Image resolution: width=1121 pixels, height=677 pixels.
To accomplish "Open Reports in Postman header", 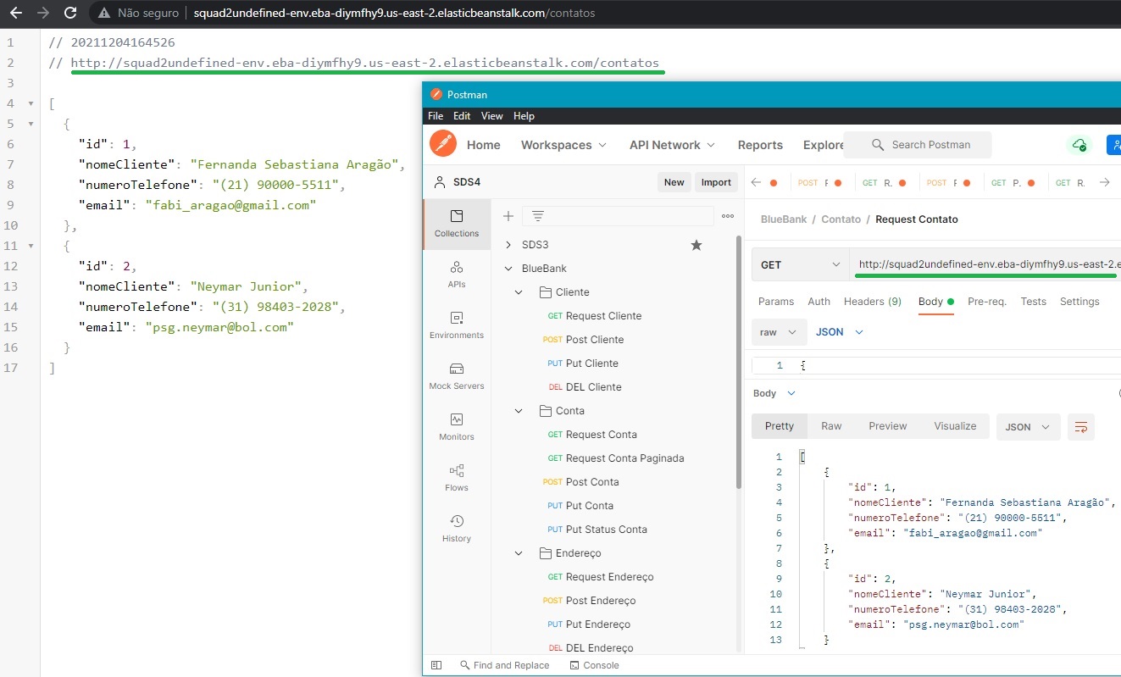I will (760, 145).
